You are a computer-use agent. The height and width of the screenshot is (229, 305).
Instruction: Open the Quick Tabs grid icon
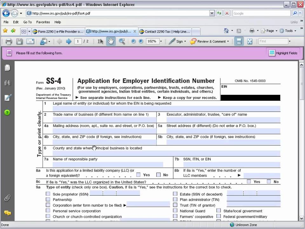(x=24, y=31)
